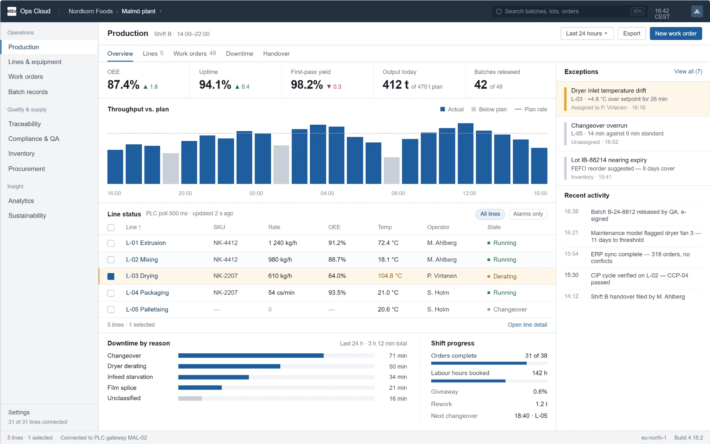This screenshot has height=444, width=710.
Task: Open the Lines 5 tab
Action: [153, 54]
